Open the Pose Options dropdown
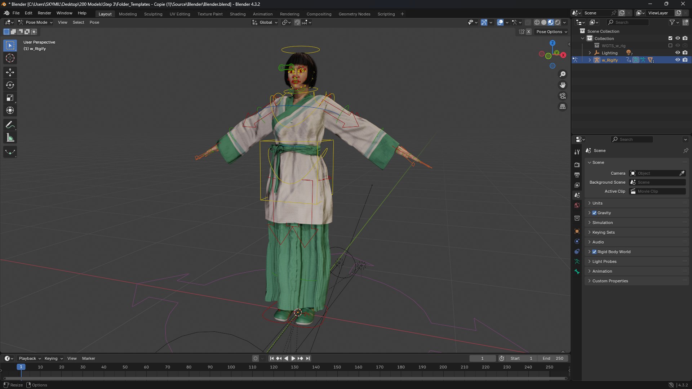This screenshot has height=389, width=692. [551, 32]
